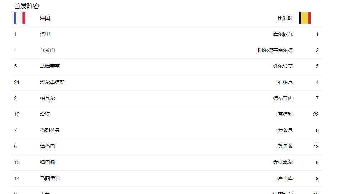This screenshot has height=194, width=342.
Task: Click the France flag icon
Action: click(20, 18)
